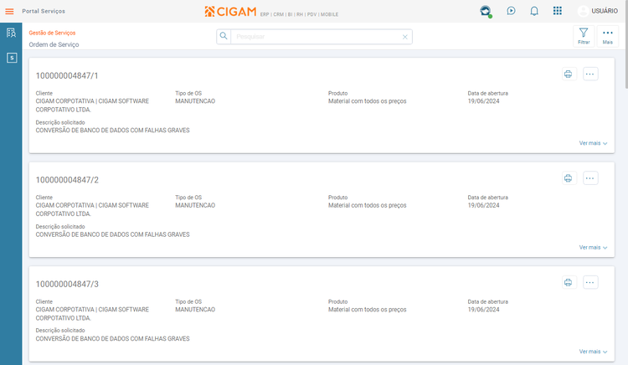Print order 100000004847/1

568,74
